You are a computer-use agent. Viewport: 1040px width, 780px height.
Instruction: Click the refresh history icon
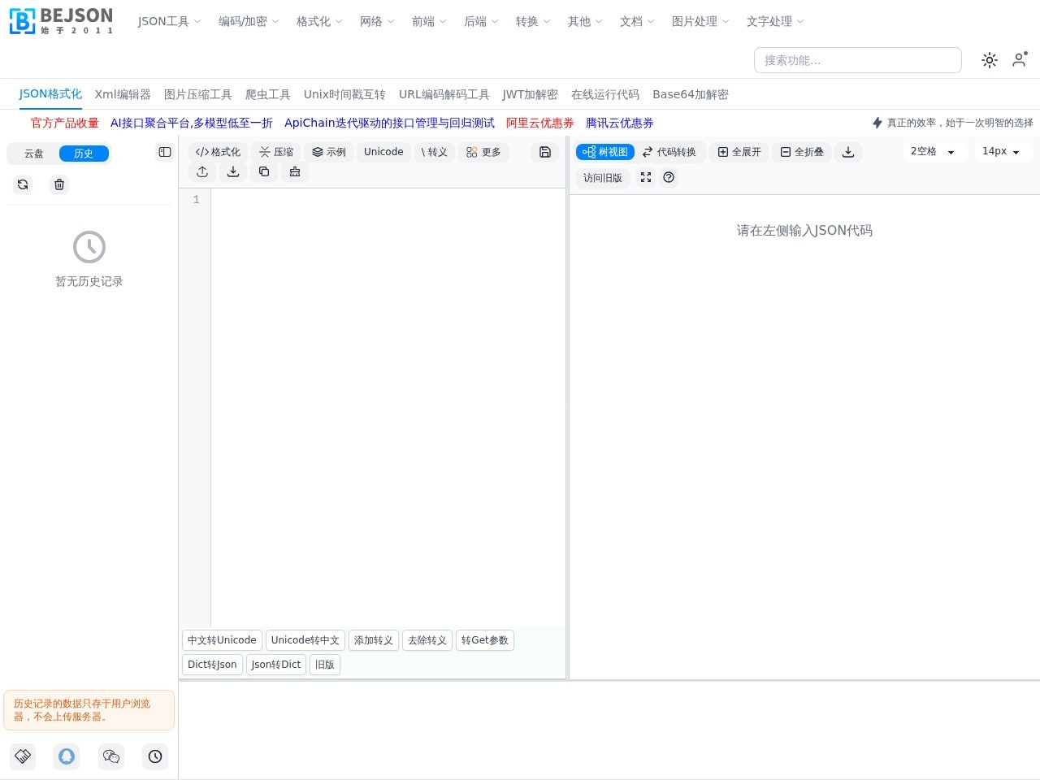point(23,184)
